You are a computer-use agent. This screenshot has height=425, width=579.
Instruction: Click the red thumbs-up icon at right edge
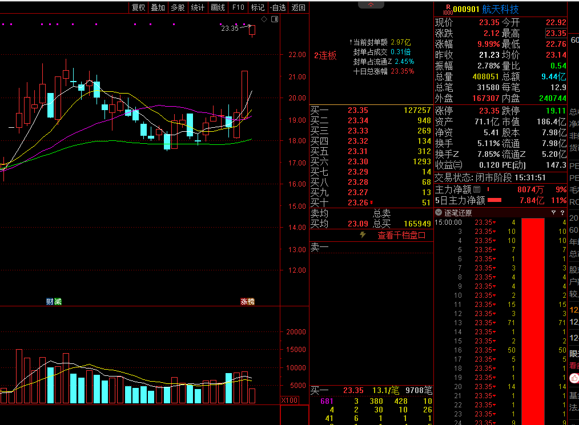tap(574, 378)
